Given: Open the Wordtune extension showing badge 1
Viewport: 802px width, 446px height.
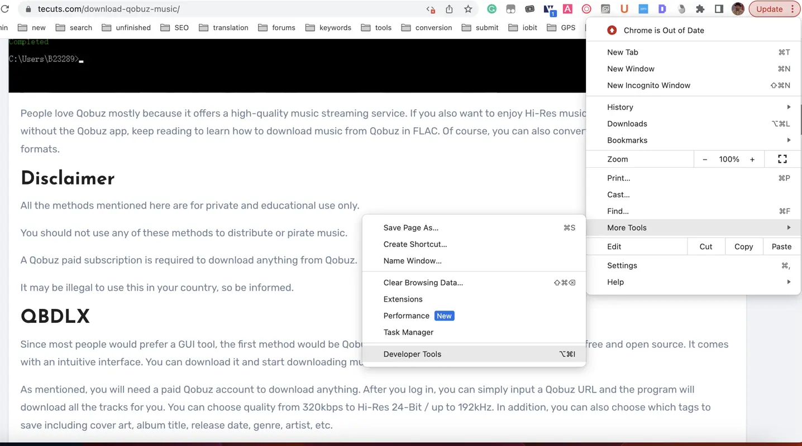Looking at the screenshot, I should point(549,9).
